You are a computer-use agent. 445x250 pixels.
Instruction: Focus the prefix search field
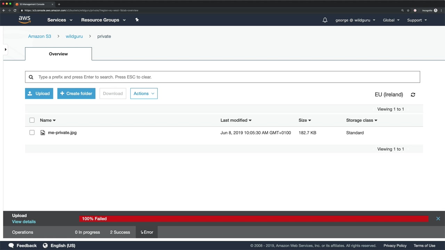[222, 77]
